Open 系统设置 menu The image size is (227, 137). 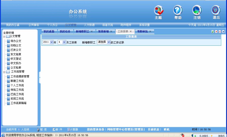point(144,25)
